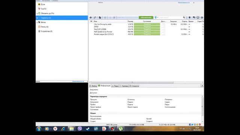This screenshot has width=240, height=135.
Task: Open Viber from the taskbar
Action: click(x=79, y=129)
